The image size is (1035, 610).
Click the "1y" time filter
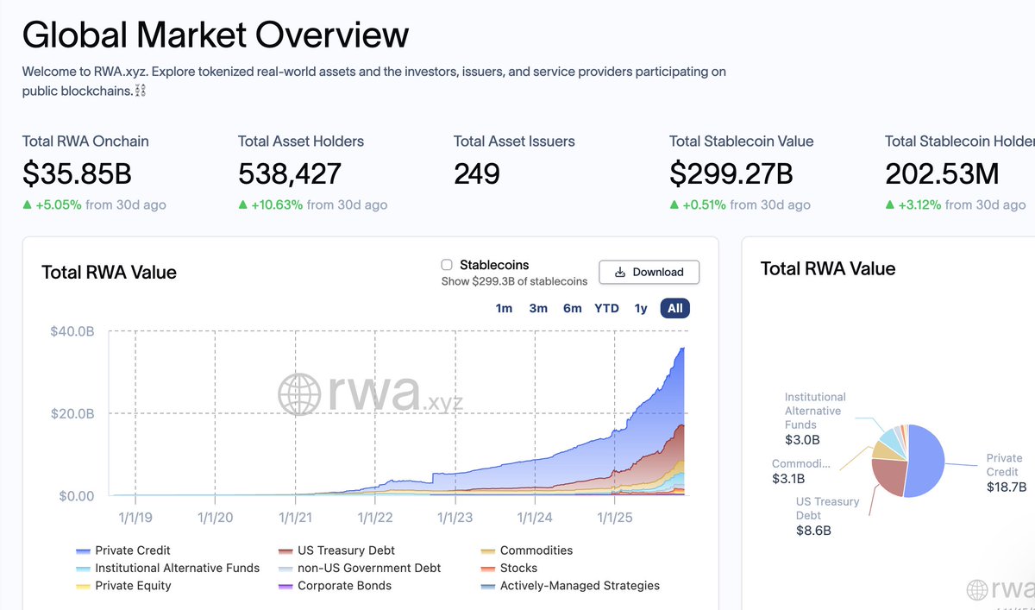point(641,308)
